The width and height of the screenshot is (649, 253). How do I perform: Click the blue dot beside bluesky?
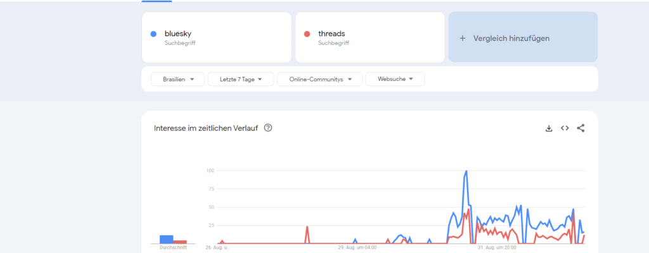click(153, 34)
